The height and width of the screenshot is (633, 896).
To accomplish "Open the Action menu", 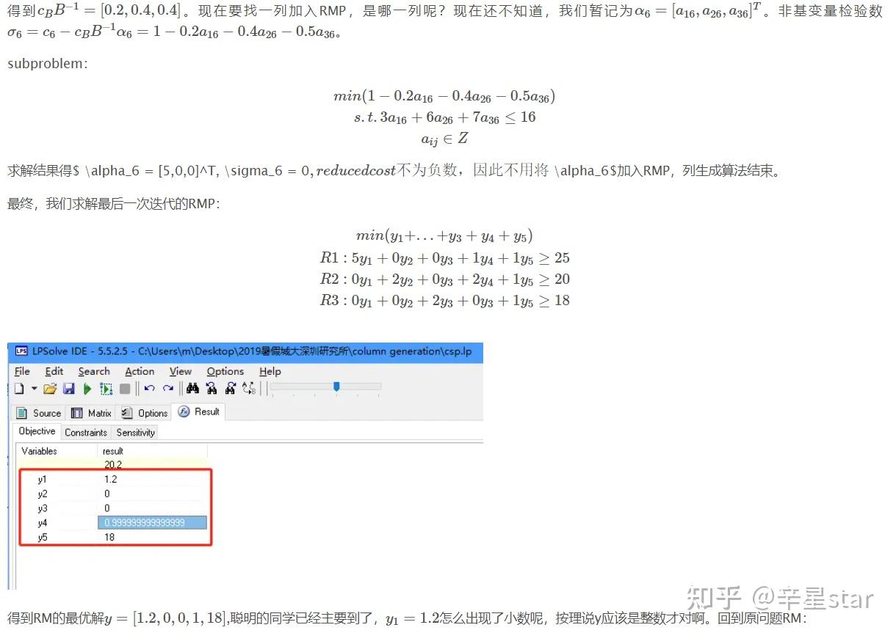I will tap(140, 371).
